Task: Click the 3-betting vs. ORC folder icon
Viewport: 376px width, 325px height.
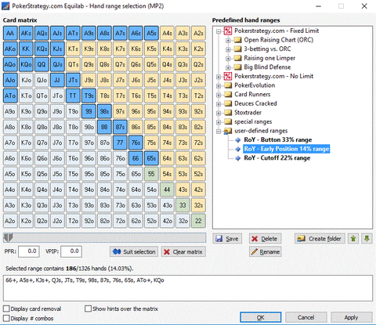Action: (237, 49)
